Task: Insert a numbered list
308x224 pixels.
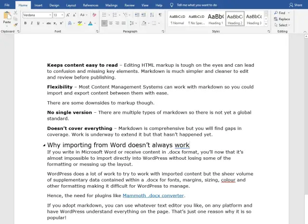Action: [x=115, y=15]
